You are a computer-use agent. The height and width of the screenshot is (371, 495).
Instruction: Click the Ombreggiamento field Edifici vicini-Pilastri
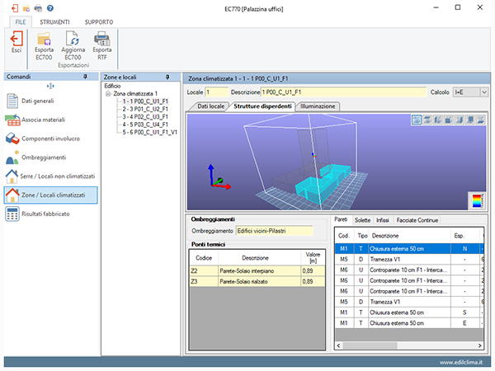275,231
